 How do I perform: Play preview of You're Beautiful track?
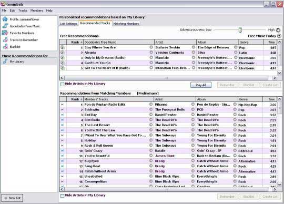[x=62, y=156]
